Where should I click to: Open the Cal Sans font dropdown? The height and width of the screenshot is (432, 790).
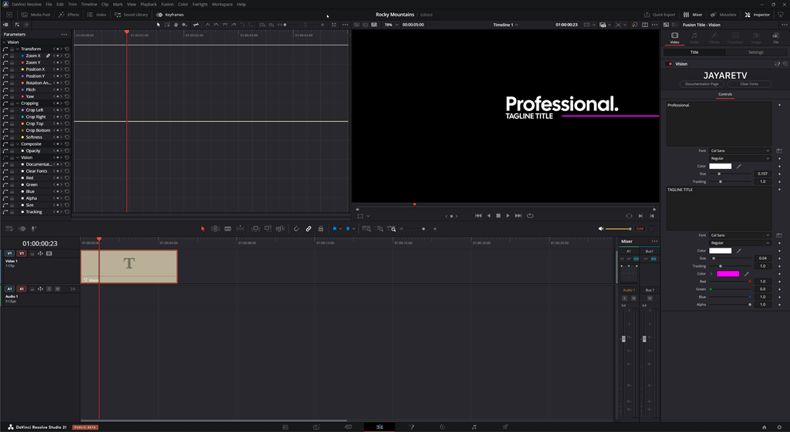(x=739, y=150)
